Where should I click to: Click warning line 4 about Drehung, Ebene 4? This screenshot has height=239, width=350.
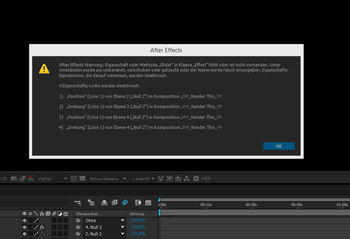140,127
